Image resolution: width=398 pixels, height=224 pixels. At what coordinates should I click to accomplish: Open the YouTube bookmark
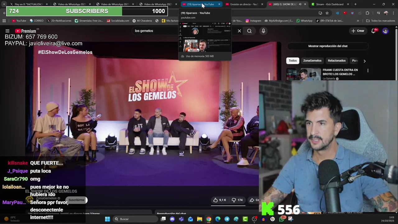[19, 21]
